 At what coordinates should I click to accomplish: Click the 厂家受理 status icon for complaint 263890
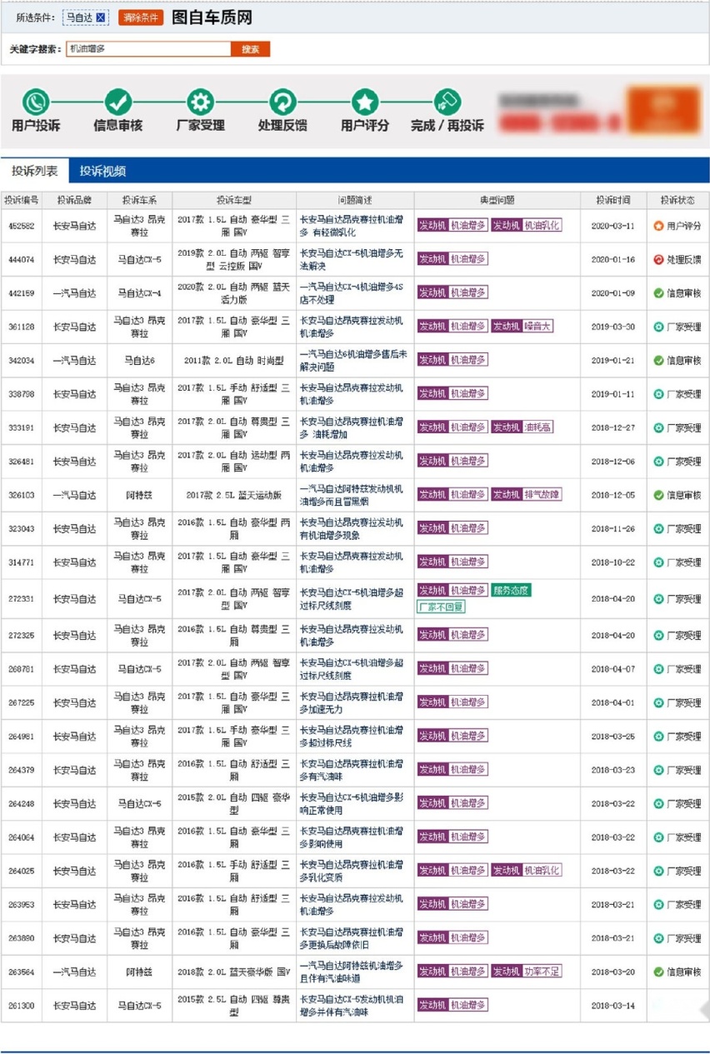(658, 938)
